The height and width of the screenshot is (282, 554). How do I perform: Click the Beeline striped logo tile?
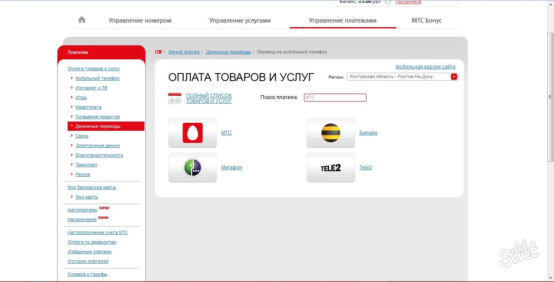331,133
